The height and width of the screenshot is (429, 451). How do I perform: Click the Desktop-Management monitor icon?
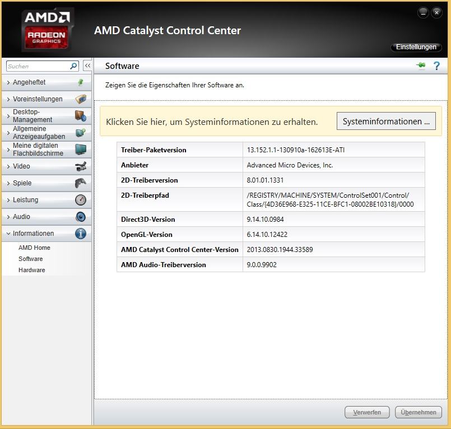[x=81, y=116]
